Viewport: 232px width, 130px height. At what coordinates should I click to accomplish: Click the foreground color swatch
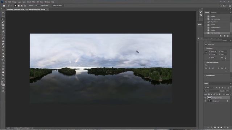point(3,84)
